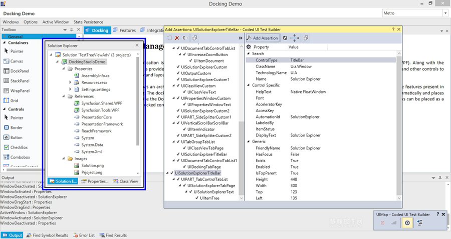The height and width of the screenshot is (239, 451).
Task: Toggle checkmark on UIItemIndicator node
Action: point(184,129)
